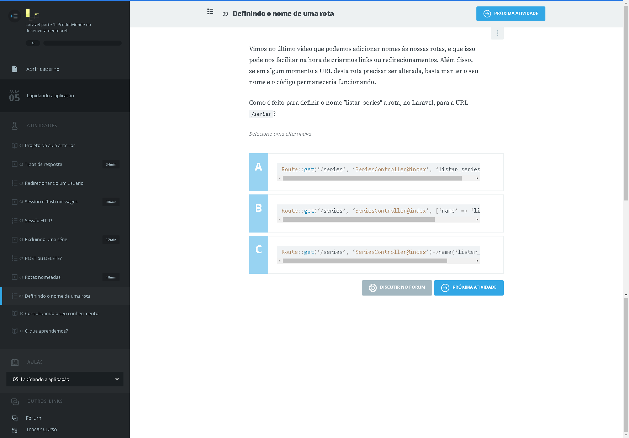629x438 pixels.
Task: Click the Fórum chat icon
Action: click(x=15, y=418)
